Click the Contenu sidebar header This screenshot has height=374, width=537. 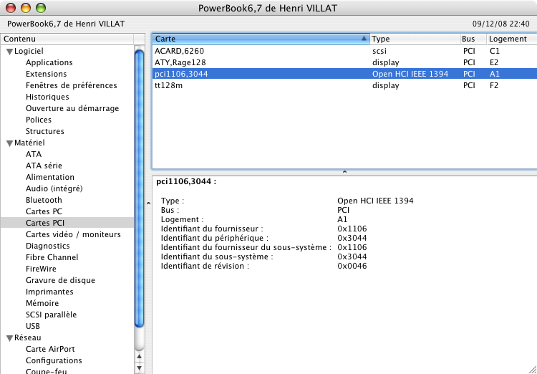click(x=67, y=39)
